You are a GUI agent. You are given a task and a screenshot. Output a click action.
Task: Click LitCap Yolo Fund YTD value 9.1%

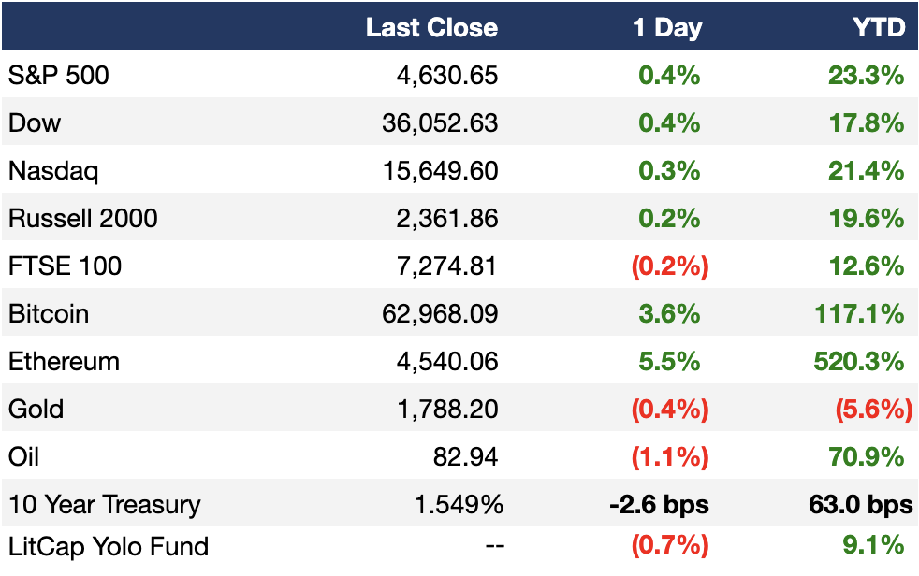(874, 545)
